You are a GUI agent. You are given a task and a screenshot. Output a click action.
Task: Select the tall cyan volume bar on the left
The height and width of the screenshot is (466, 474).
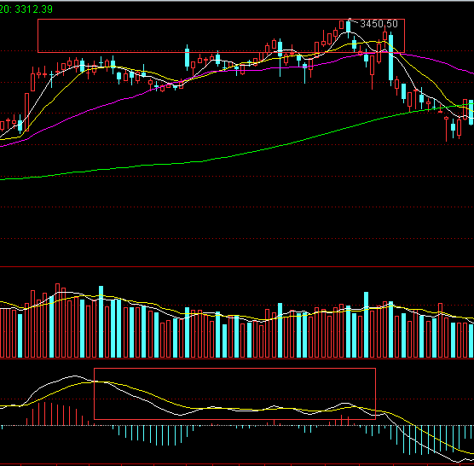(101, 322)
